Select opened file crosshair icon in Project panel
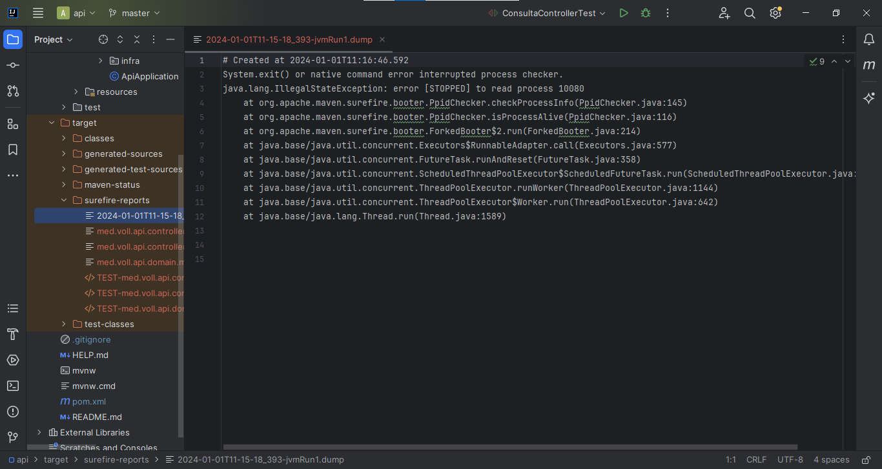Screen dimensions: 882x469 click(x=103, y=39)
